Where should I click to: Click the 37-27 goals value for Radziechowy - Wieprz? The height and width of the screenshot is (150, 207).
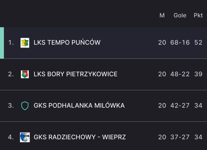pos(180,137)
